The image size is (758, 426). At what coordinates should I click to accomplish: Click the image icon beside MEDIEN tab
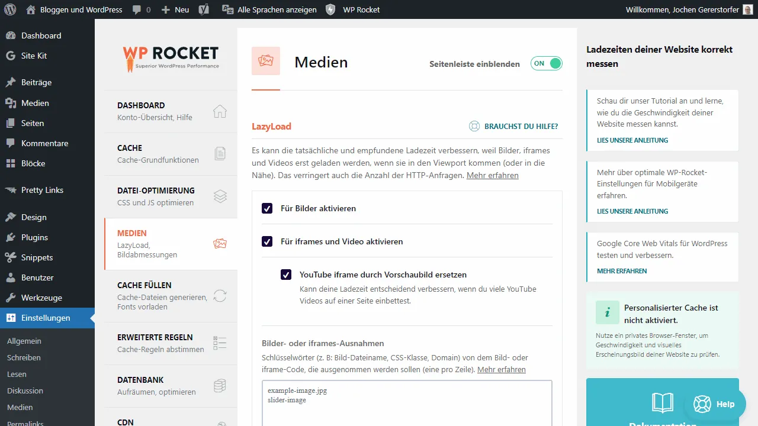coord(220,244)
